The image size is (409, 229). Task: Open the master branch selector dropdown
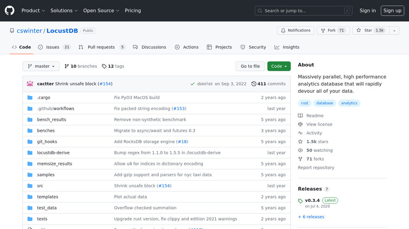pos(41,66)
